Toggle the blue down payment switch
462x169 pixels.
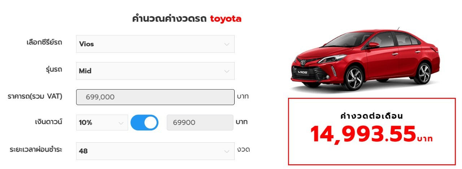click(x=144, y=123)
